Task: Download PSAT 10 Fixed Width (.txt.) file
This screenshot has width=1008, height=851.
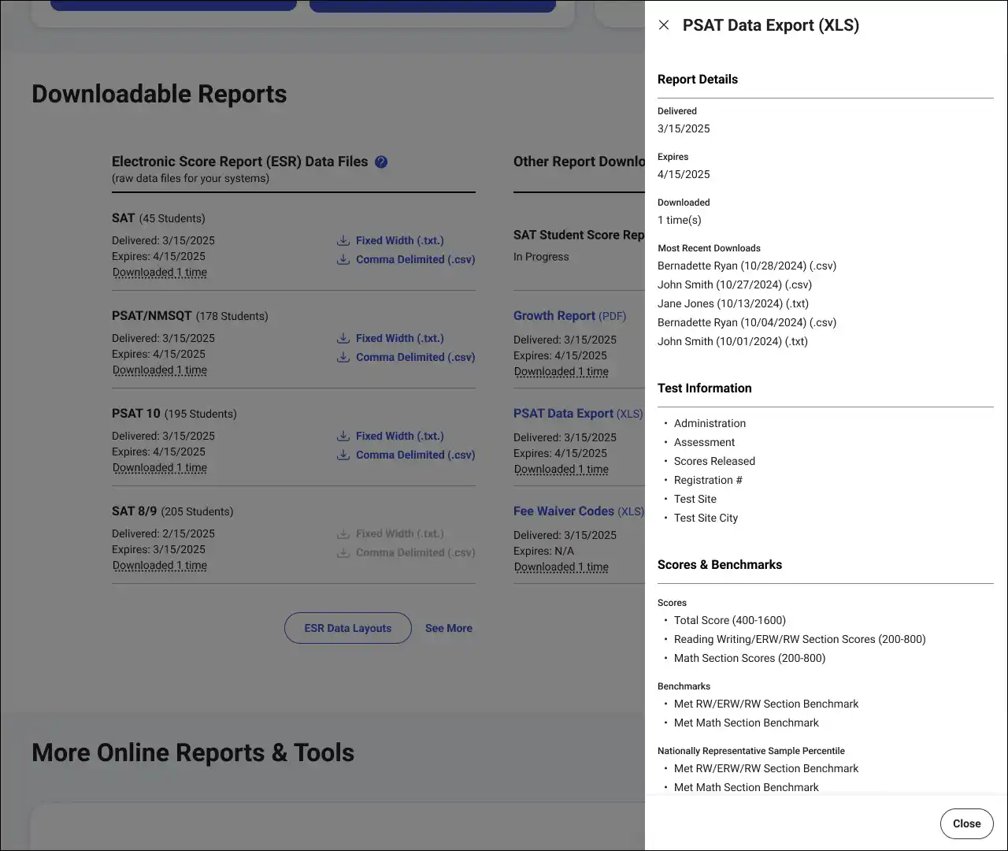Action: [399, 436]
